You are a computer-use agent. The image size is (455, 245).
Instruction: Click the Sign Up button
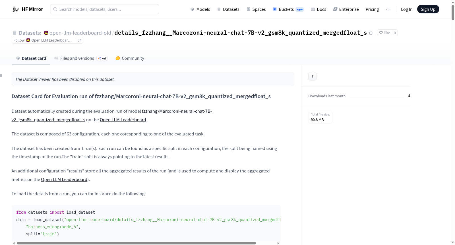point(428,9)
